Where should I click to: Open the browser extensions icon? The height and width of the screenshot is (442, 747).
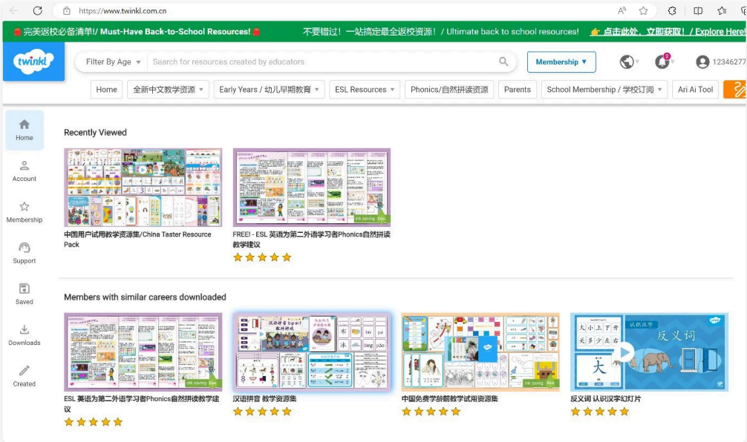[x=672, y=10]
